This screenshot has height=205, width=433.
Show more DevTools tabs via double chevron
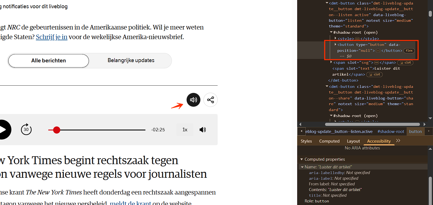pyautogui.click(x=398, y=141)
